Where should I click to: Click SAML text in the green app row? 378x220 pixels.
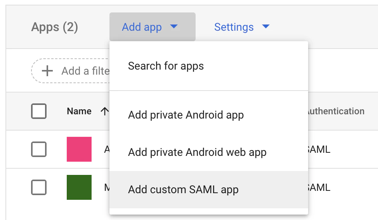click(x=319, y=187)
